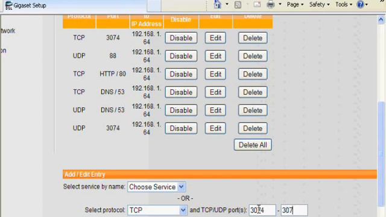Click the Home icon in browser toolbar
The image size is (386, 217).
[217, 4]
